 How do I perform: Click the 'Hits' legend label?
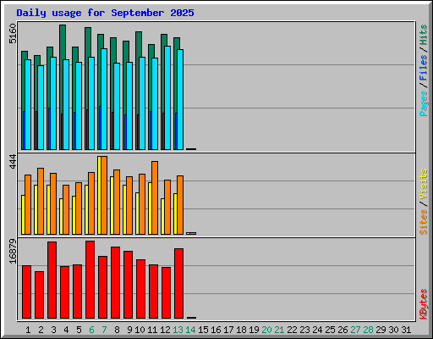(x=423, y=35)
